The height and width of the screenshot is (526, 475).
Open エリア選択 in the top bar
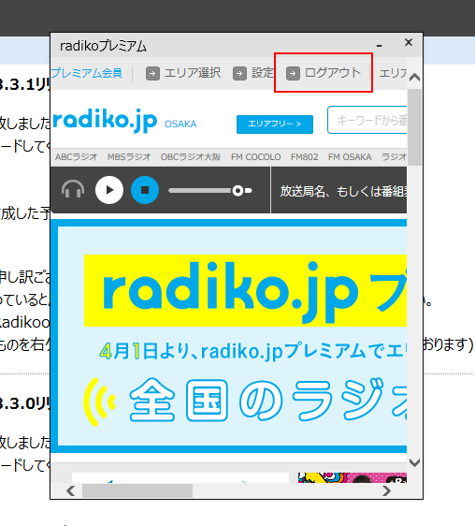(x=193, y=73)
